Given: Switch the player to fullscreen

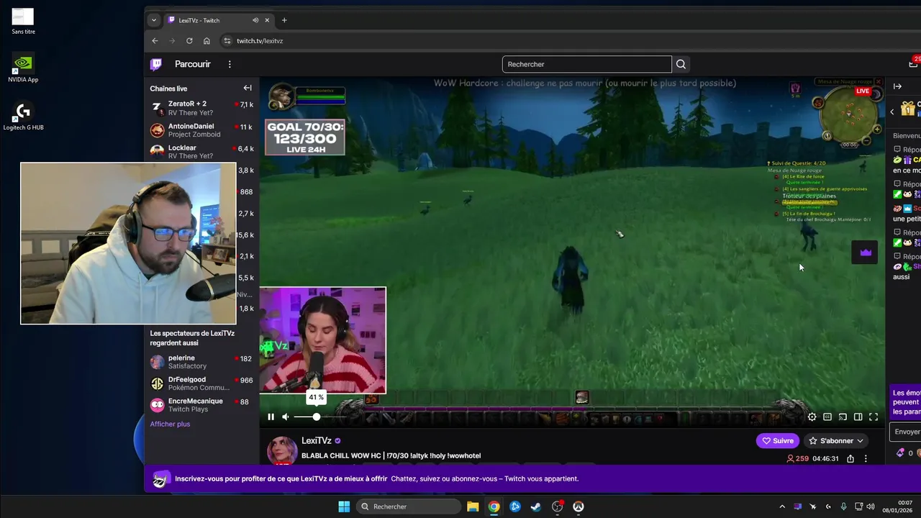Looking at the screenshot, I should [874, 417].
